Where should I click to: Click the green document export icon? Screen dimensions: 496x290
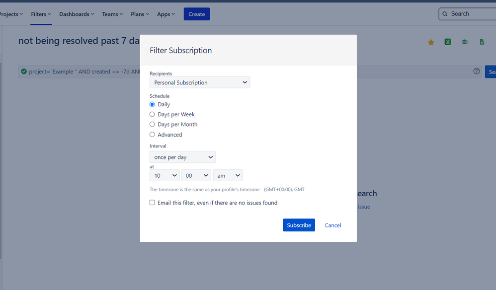(482, 42)
